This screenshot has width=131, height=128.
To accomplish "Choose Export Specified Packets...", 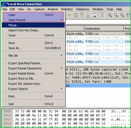I will 33,63.
